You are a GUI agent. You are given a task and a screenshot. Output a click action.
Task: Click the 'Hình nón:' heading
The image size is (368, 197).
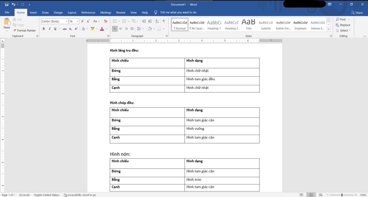(x=120, y=154)
